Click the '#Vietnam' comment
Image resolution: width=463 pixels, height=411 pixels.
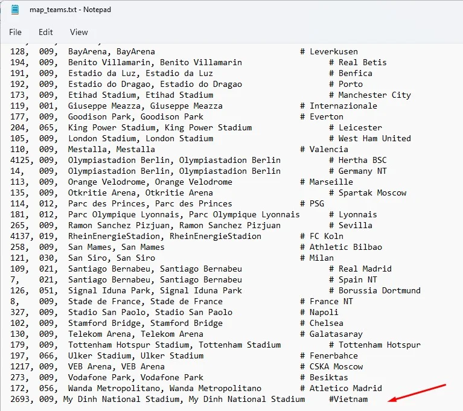pos(348,399)
